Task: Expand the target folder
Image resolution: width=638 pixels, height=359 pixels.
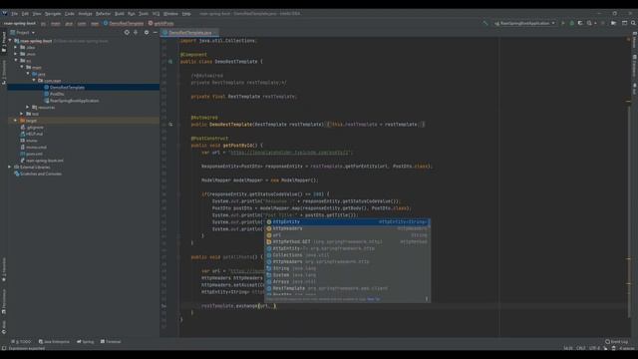Action: [x=16, y=121]
